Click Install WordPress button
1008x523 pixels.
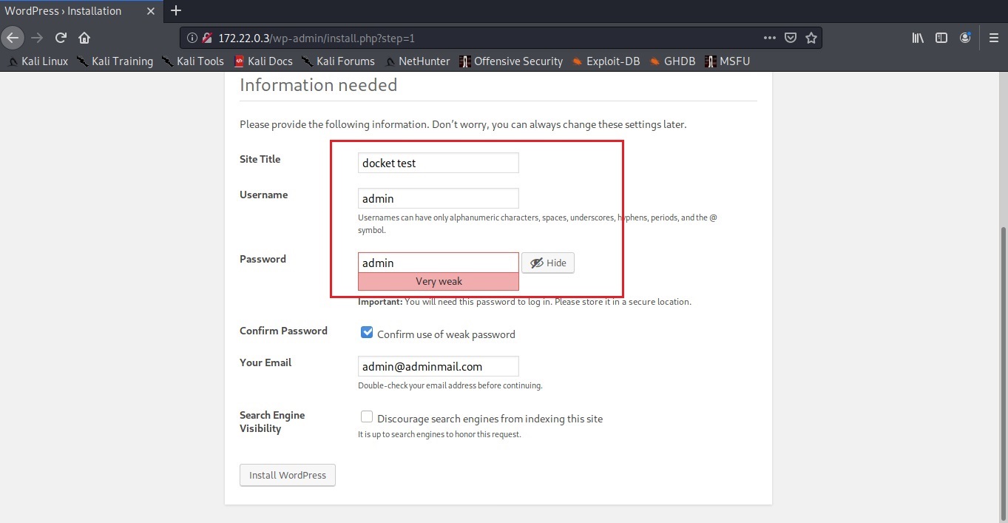click(x=288, y=475)
